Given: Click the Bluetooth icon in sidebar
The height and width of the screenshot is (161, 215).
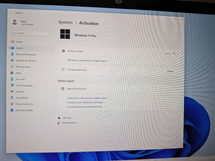Looking at the screenshot, I should pyautogui.click(x=12, y=54).
